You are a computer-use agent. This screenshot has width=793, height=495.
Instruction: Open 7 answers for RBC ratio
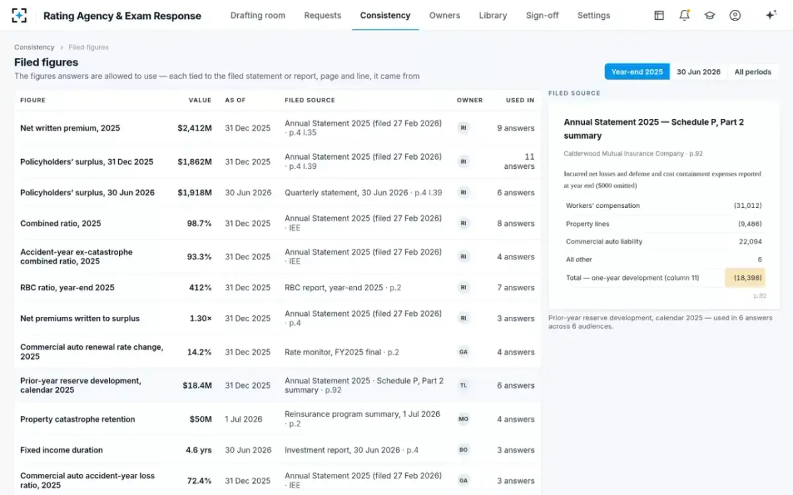(515, 288)
